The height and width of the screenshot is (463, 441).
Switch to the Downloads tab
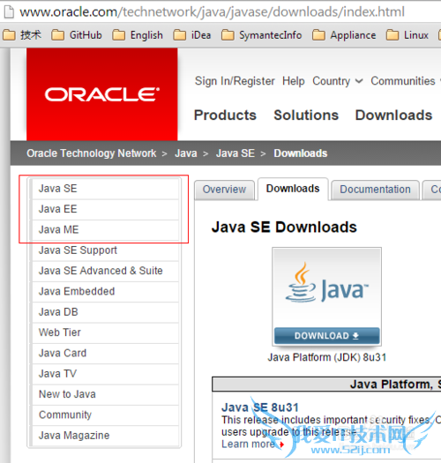pos(293,189)
